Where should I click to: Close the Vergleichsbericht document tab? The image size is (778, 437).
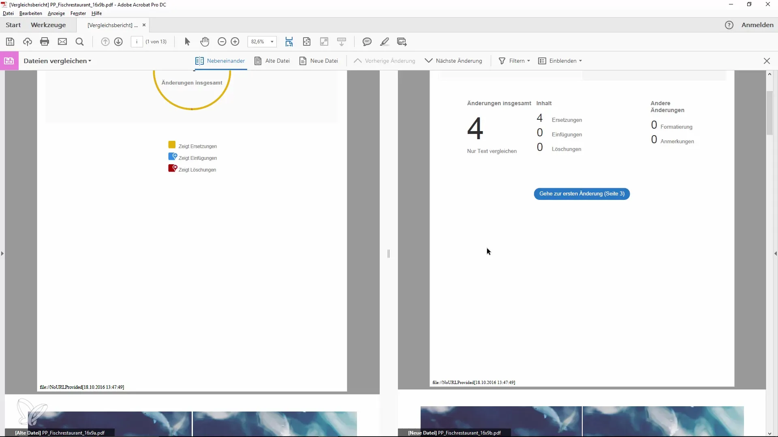tap(144, 25)
